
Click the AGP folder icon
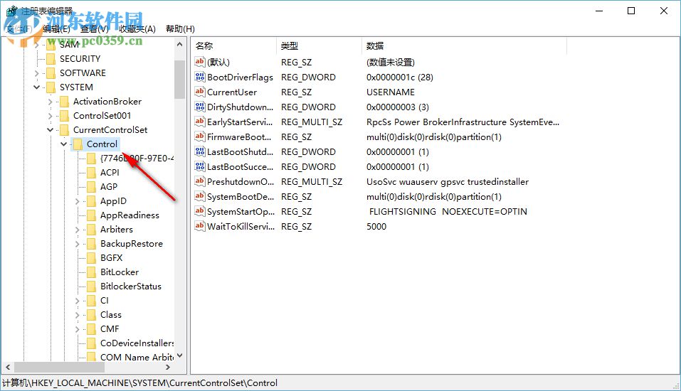tap(91, 186)
